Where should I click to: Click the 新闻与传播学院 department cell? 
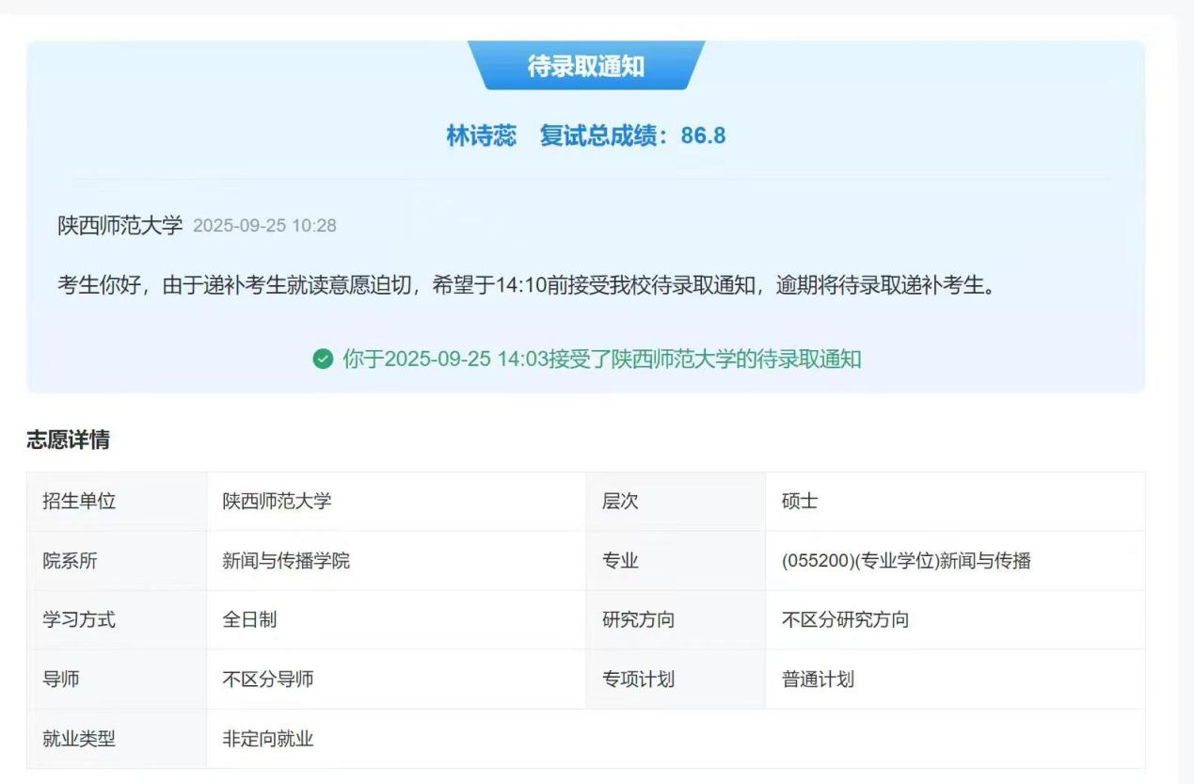286,561
